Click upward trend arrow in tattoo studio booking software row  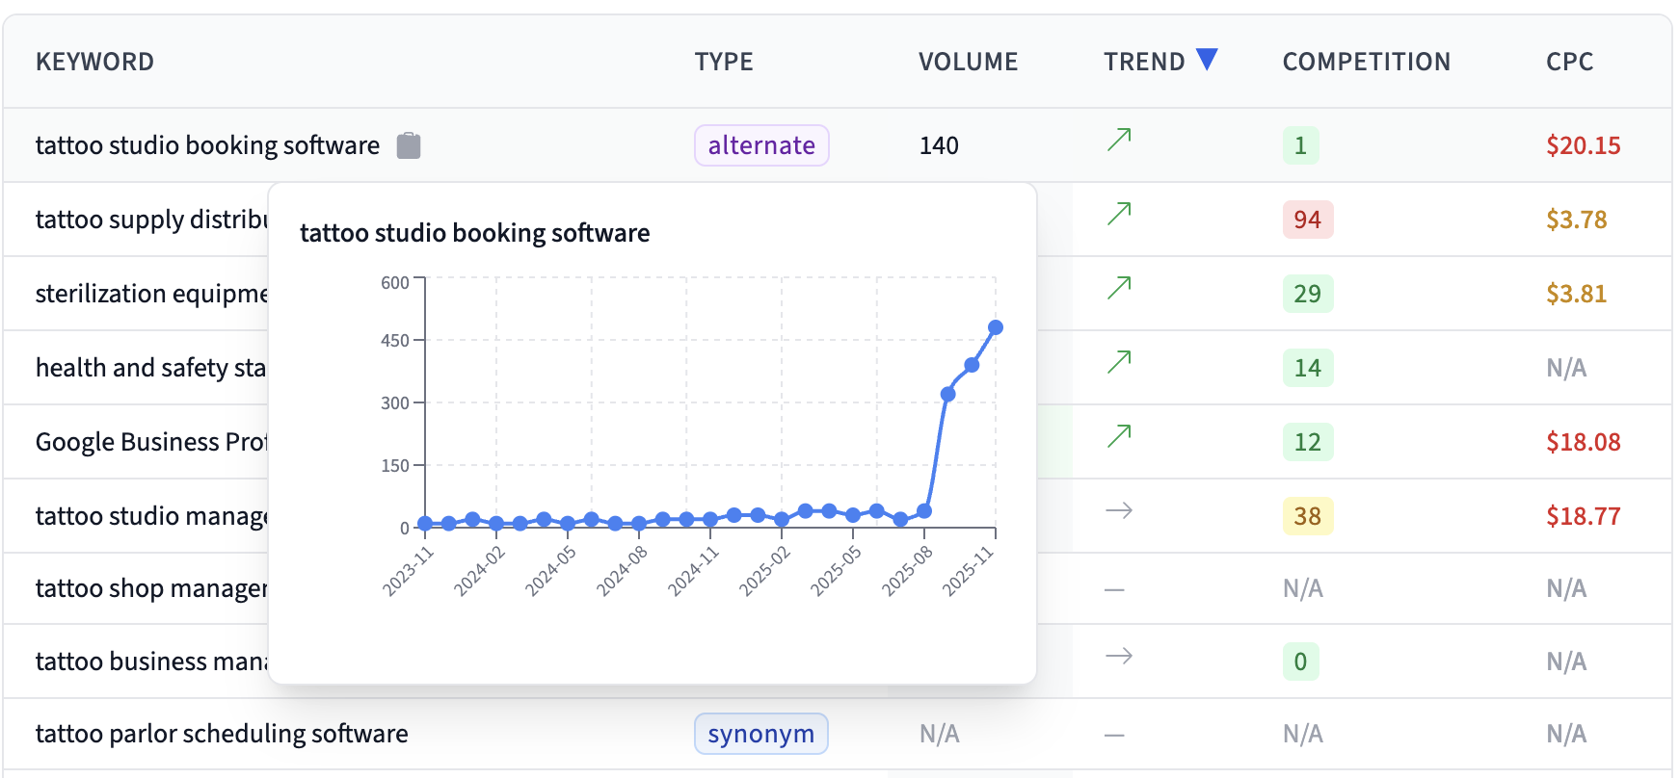[x=1119, y=141]
